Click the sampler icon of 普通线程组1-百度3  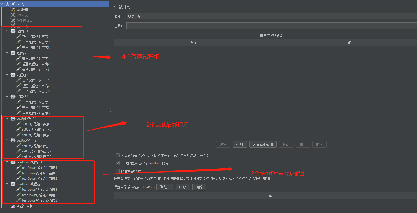click(18, 48)
